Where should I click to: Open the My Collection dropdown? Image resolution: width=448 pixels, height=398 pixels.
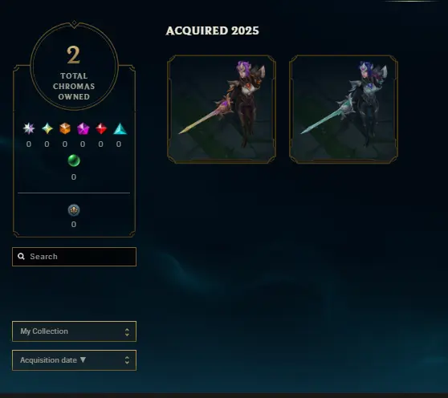point(75,331)
